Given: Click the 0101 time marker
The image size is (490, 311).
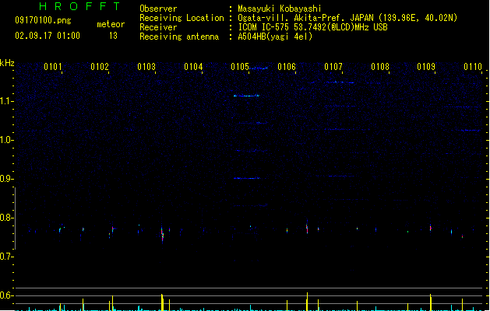Looking at the screenshot, I should (53, 67).
